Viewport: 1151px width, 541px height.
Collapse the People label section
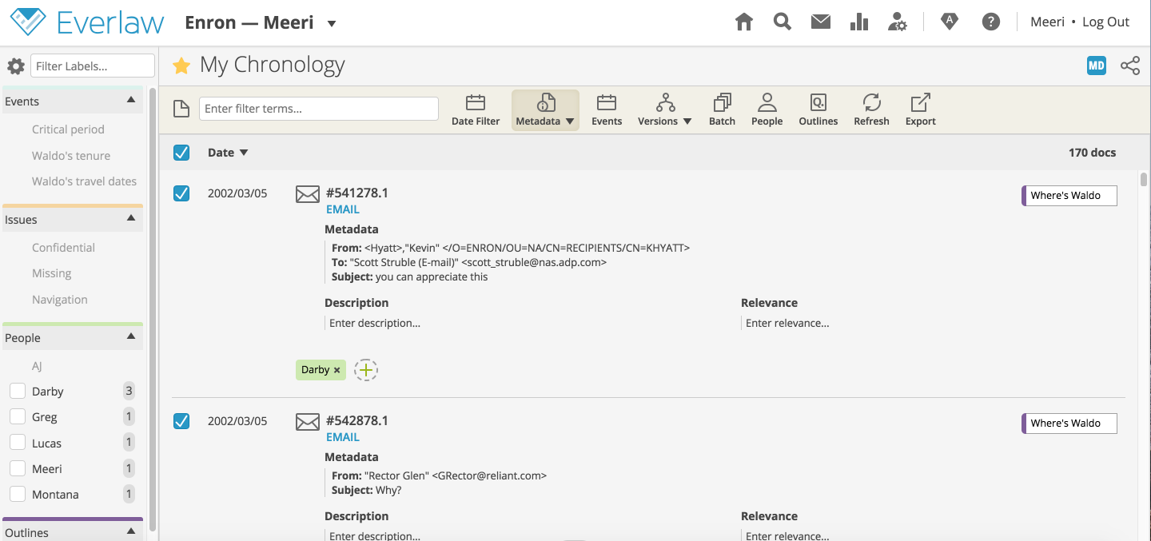(131, 337)
